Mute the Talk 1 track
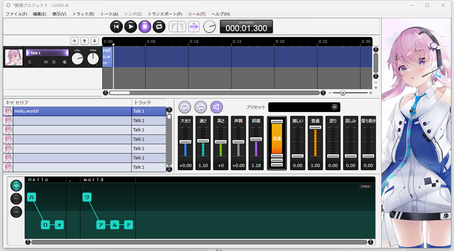 click(46, 62)
